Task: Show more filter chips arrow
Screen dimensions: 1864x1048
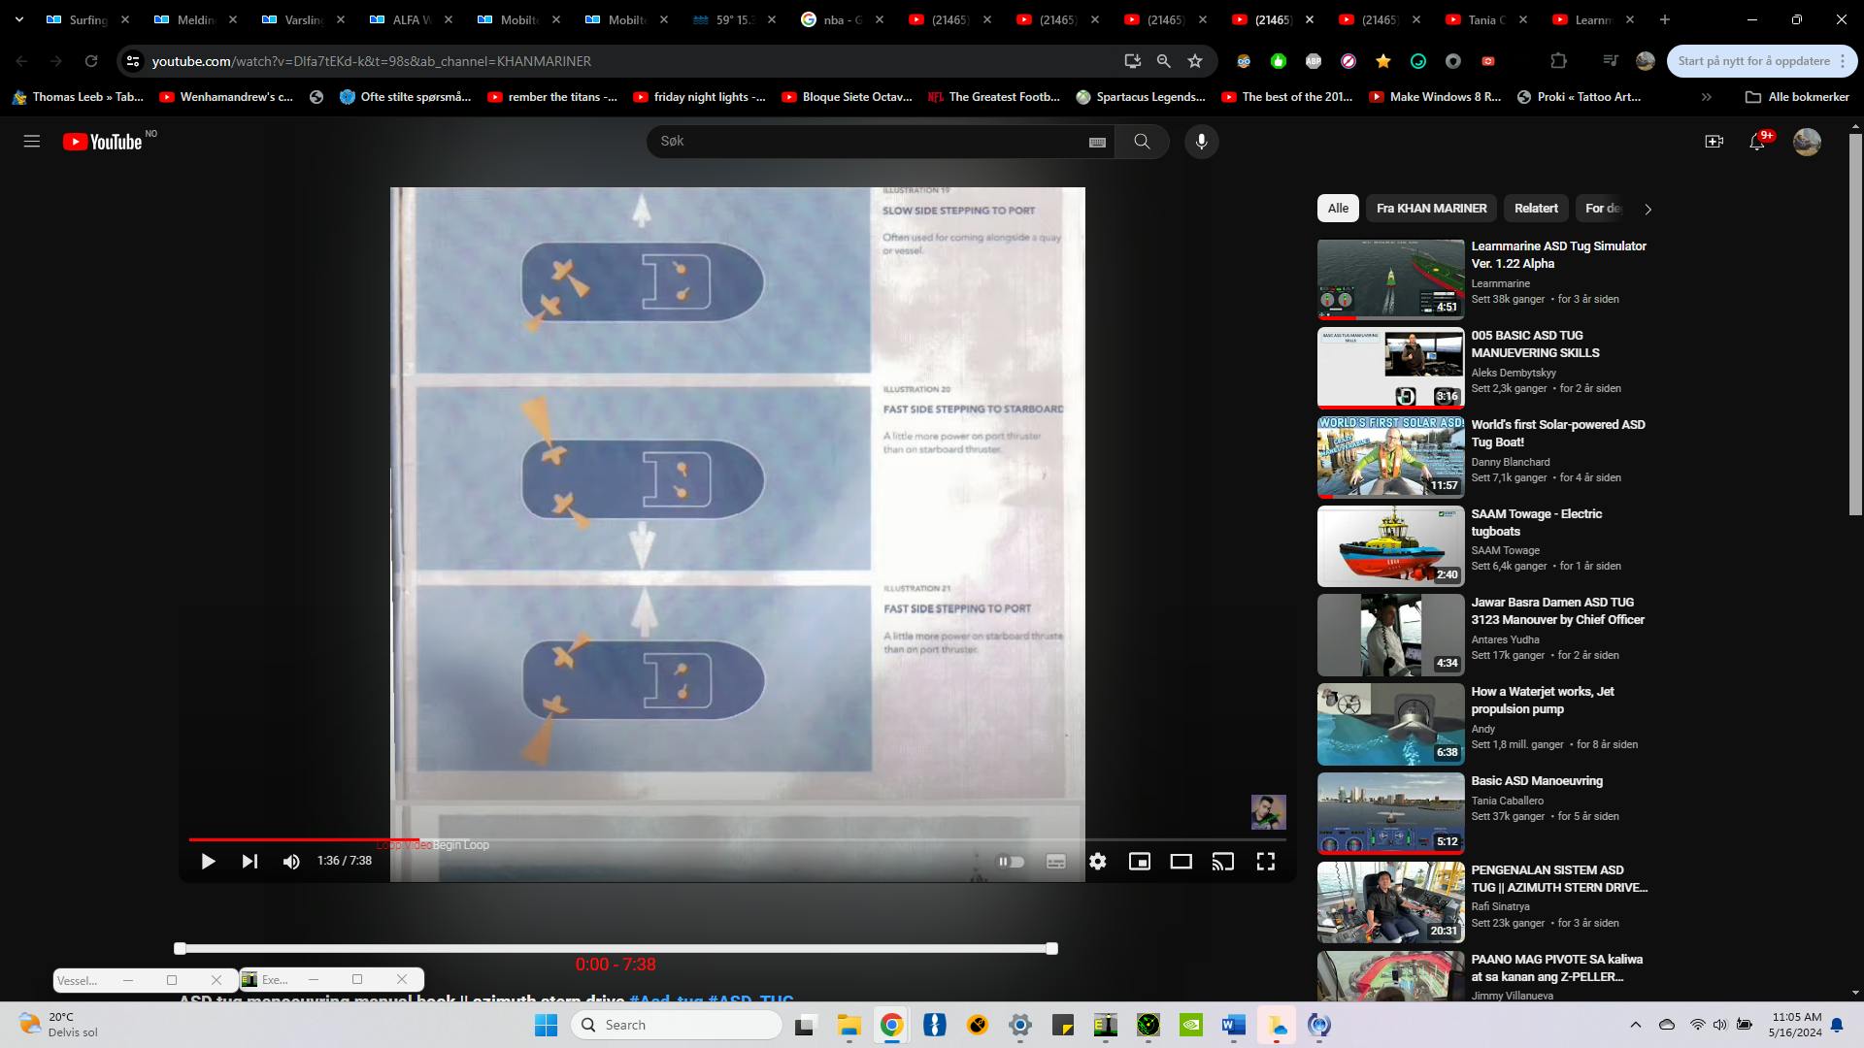Action: click(1648, 209)
